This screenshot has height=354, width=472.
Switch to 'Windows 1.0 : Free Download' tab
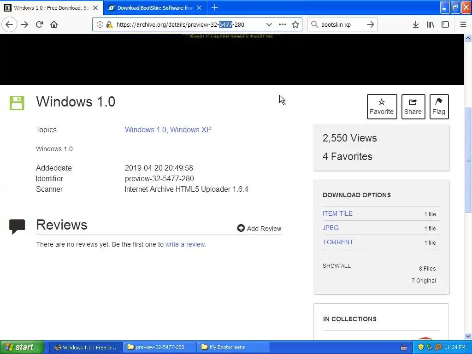pyautogui.click(x=51, y=7)
